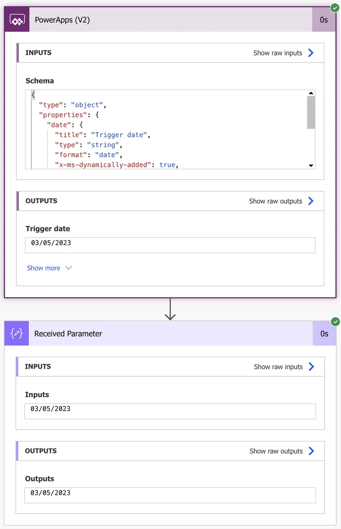Click the Received Parameter Inputs value field

pyautogui.click(x=170, y=411)
